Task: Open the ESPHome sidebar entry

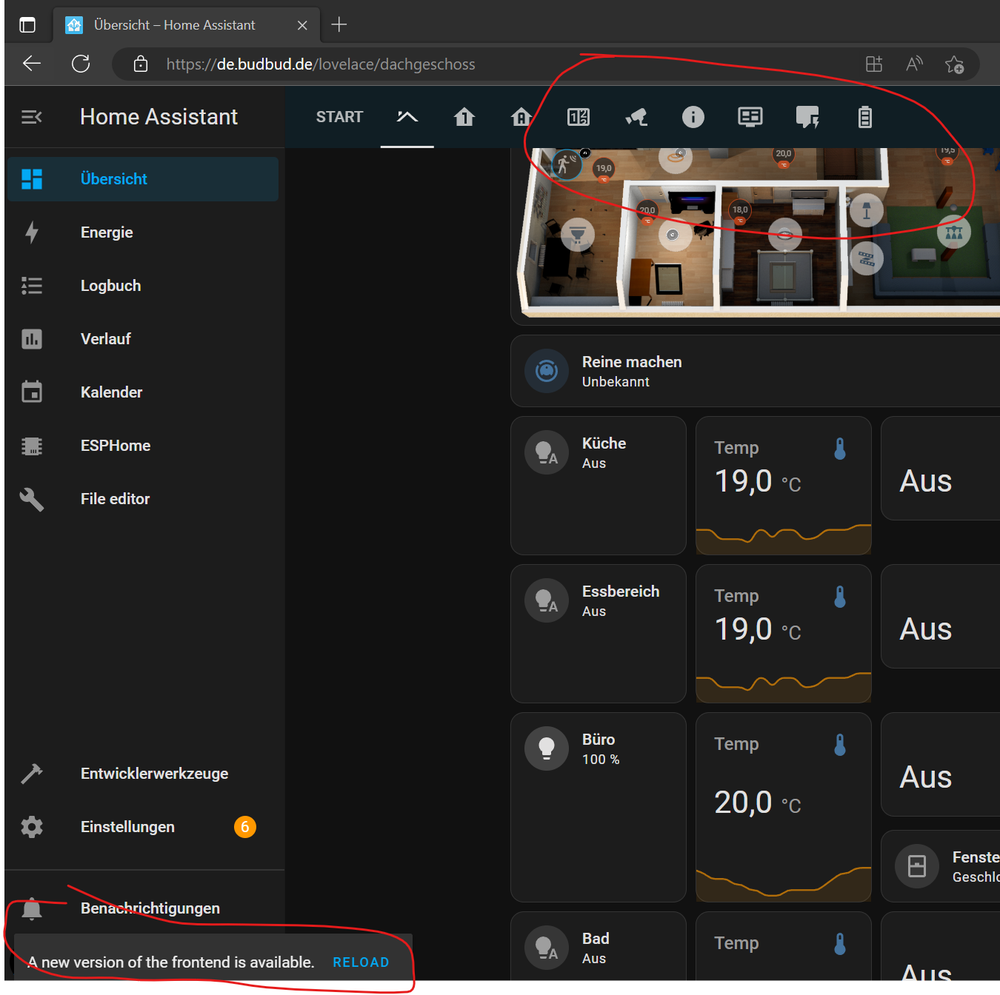Action: point(116,445)
